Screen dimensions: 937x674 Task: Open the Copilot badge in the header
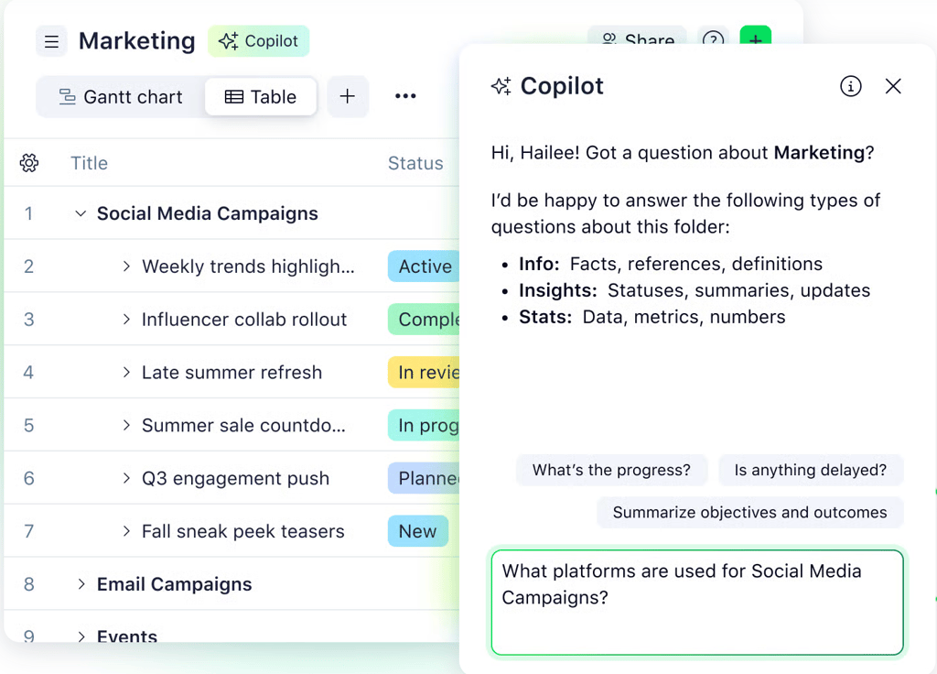coord(259,41)
